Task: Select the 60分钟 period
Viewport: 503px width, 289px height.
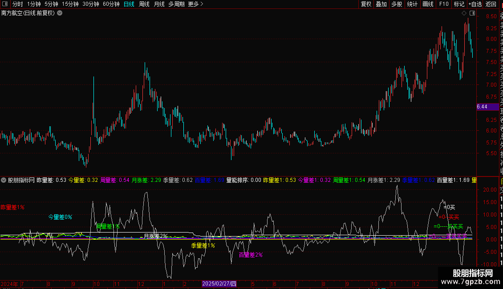Action: 111,4
